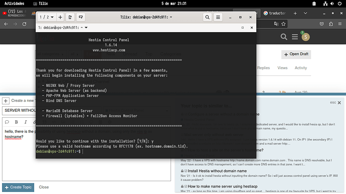The image size is (346, 194).
Task: Open the Tilix hamburger menu
Action: 218,17
